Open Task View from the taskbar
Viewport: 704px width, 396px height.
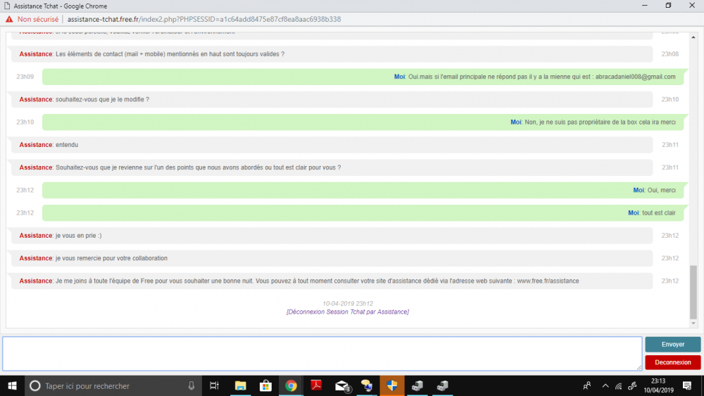[x=214, y=385]
